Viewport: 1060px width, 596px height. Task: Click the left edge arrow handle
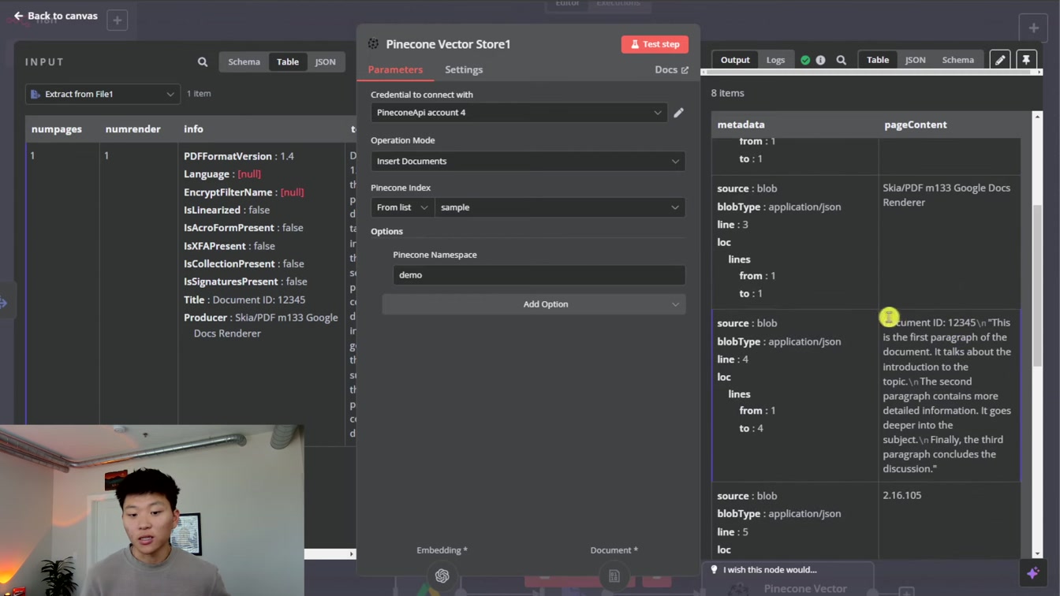point(3,303)
